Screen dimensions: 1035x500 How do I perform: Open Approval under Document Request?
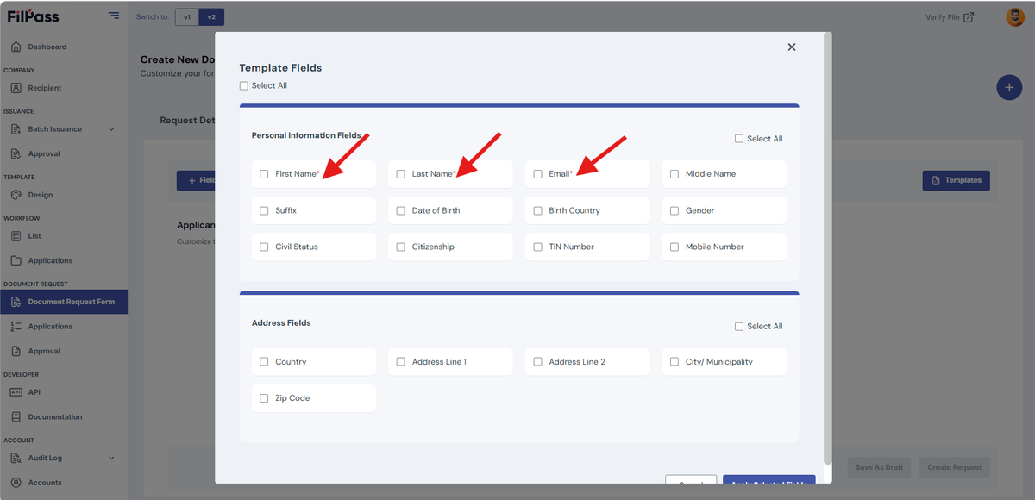point(43,352)
